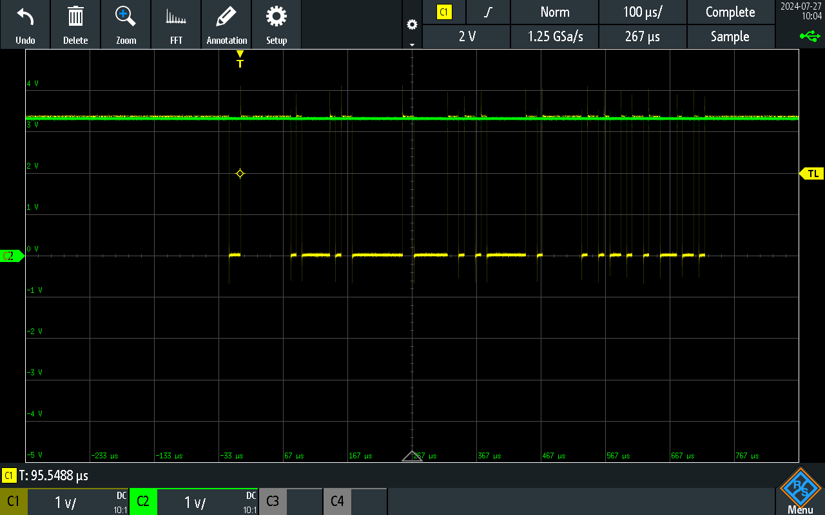Activate the Zoom magnifier tool

[126, 17]
